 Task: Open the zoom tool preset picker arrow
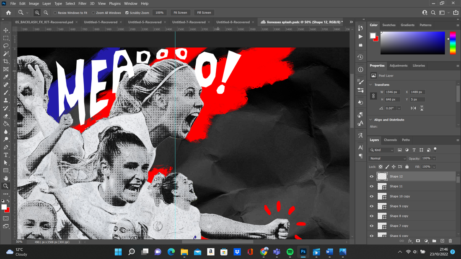27,13
